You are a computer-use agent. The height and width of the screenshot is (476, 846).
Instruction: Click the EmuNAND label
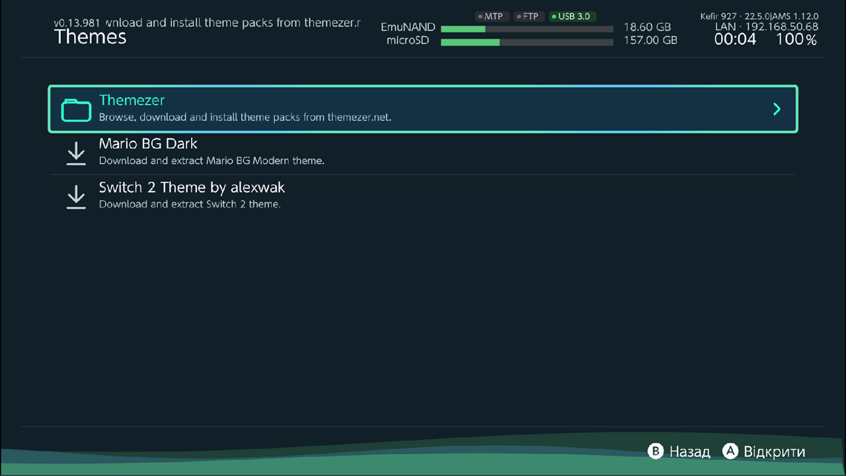point(408,28)
